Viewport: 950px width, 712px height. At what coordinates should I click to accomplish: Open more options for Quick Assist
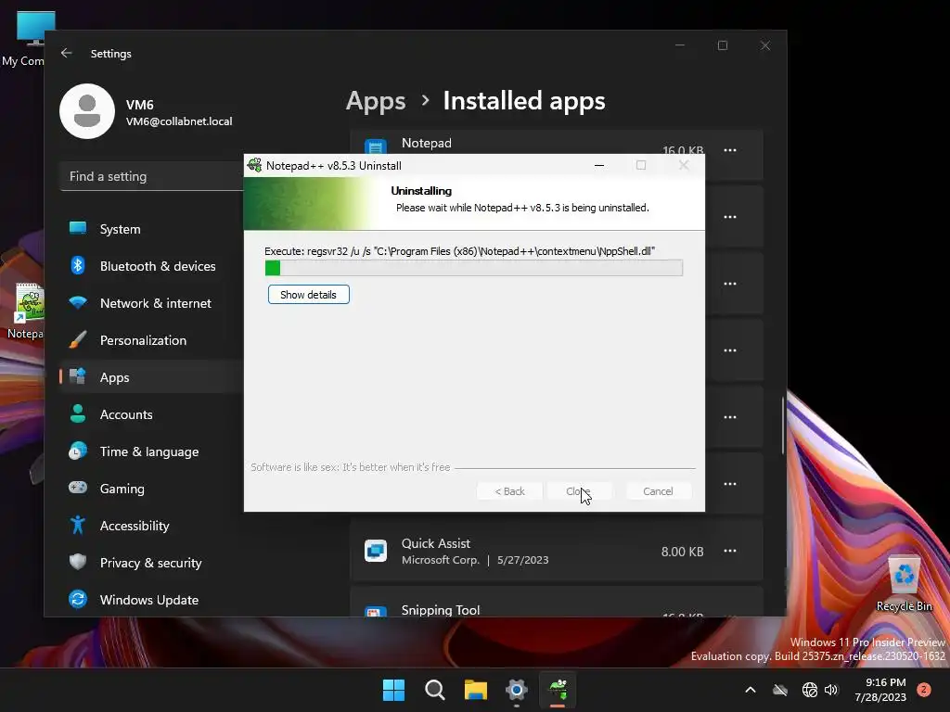point(730,551)
